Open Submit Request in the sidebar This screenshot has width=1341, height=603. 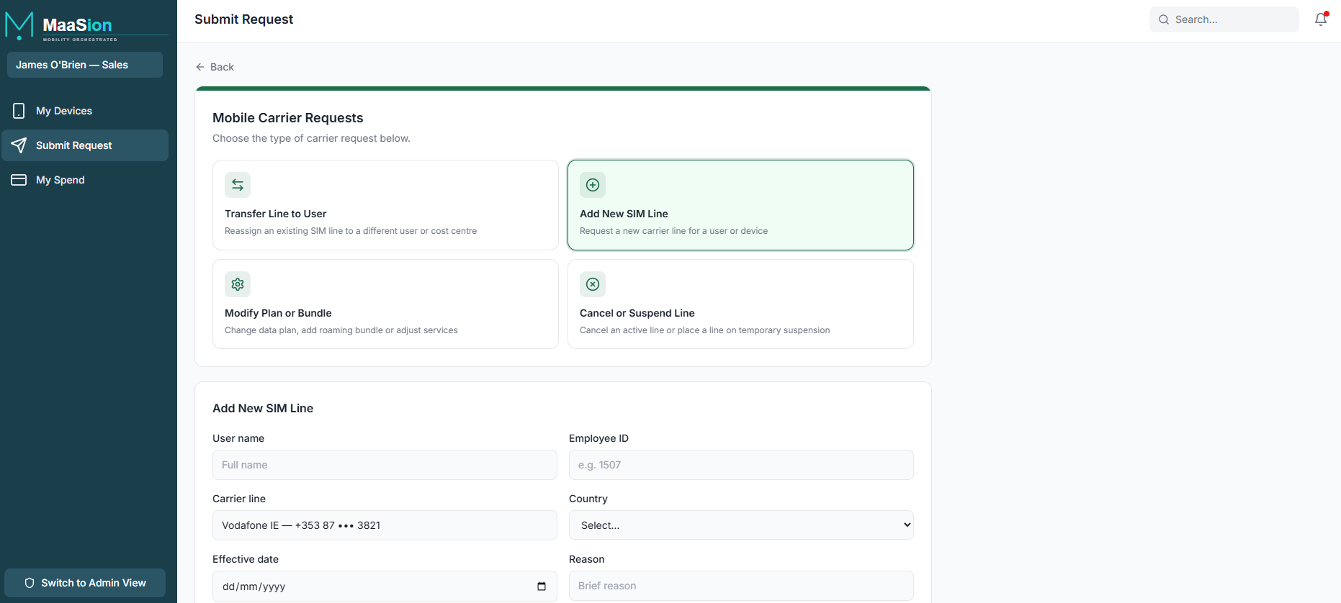85,145
